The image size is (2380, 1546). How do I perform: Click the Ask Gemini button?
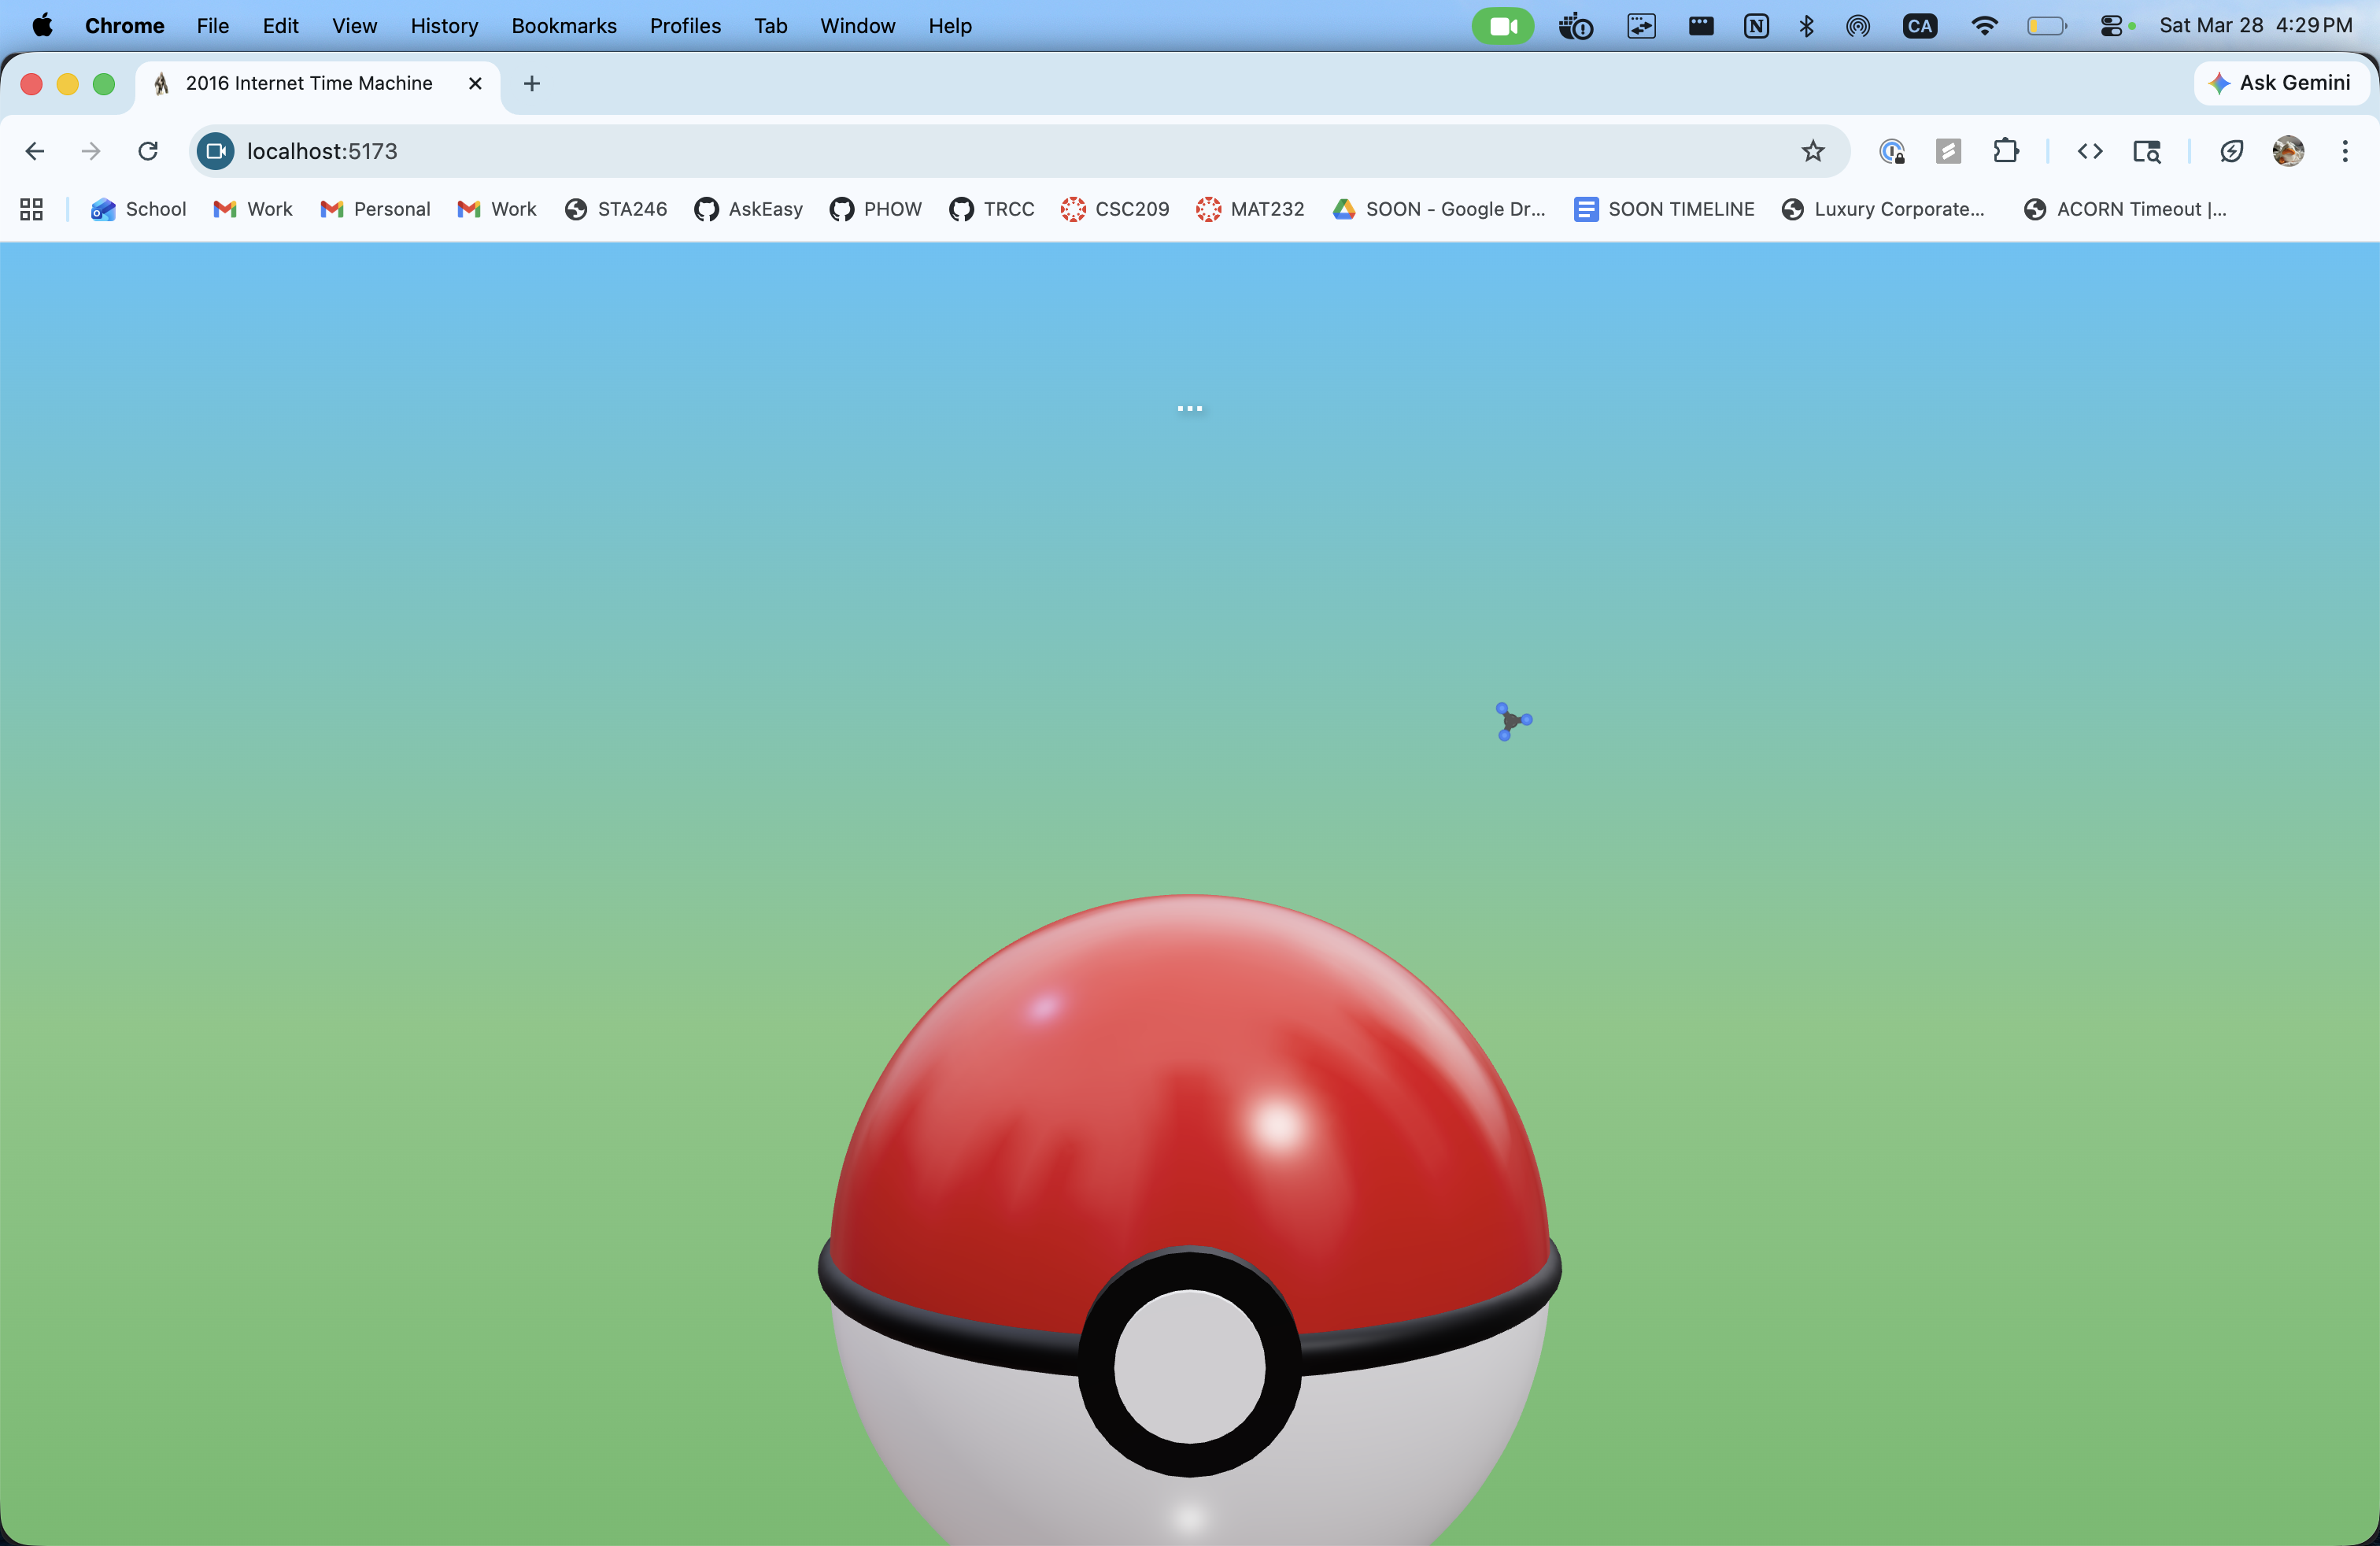(2281, 83)
